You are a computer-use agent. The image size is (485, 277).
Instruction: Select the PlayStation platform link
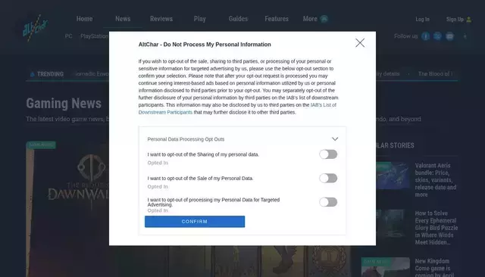94,36
